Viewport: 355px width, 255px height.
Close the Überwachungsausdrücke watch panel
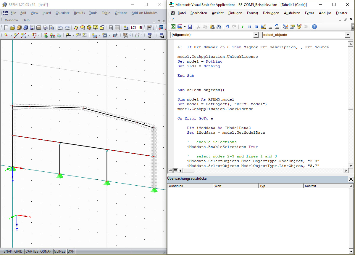351,179
